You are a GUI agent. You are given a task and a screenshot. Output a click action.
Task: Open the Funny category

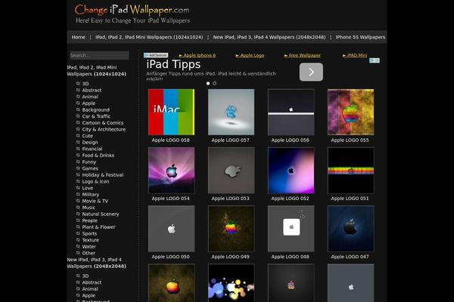(89, 162)
